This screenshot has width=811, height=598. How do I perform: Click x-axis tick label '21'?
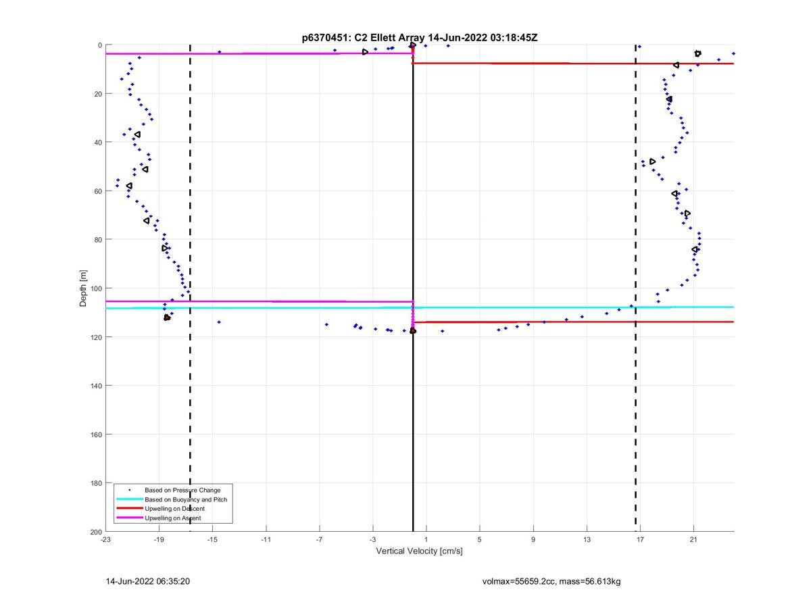[693, 539]
